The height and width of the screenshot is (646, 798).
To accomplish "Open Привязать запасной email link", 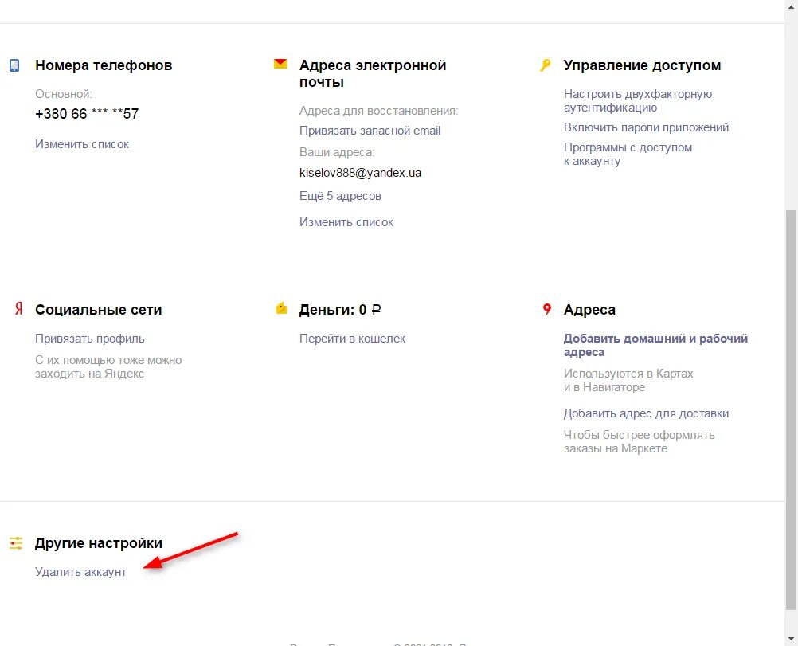I will point(370,131).
